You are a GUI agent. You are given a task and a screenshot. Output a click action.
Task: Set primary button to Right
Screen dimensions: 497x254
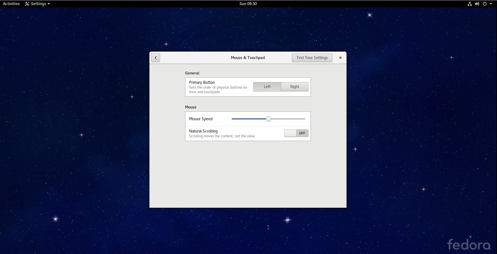[295, 87]
